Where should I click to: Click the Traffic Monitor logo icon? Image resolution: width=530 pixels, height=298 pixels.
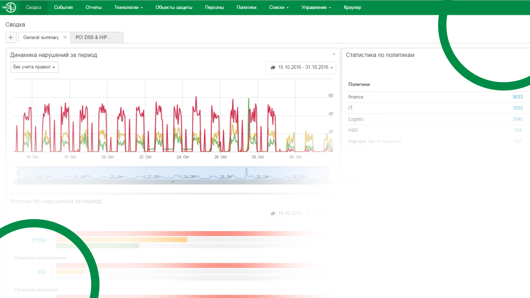(x=9, y=7)
